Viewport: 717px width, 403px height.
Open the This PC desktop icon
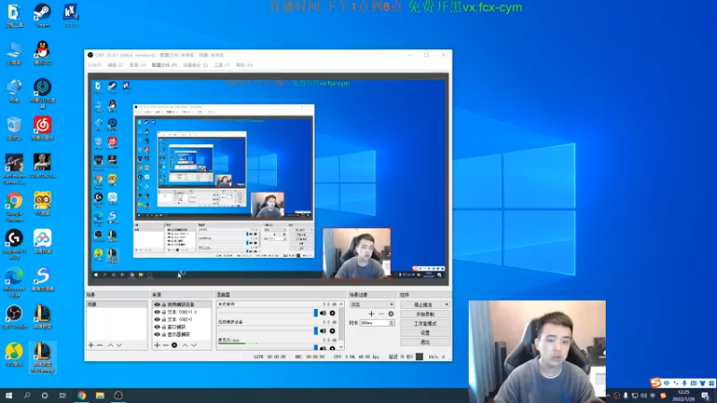14,53
